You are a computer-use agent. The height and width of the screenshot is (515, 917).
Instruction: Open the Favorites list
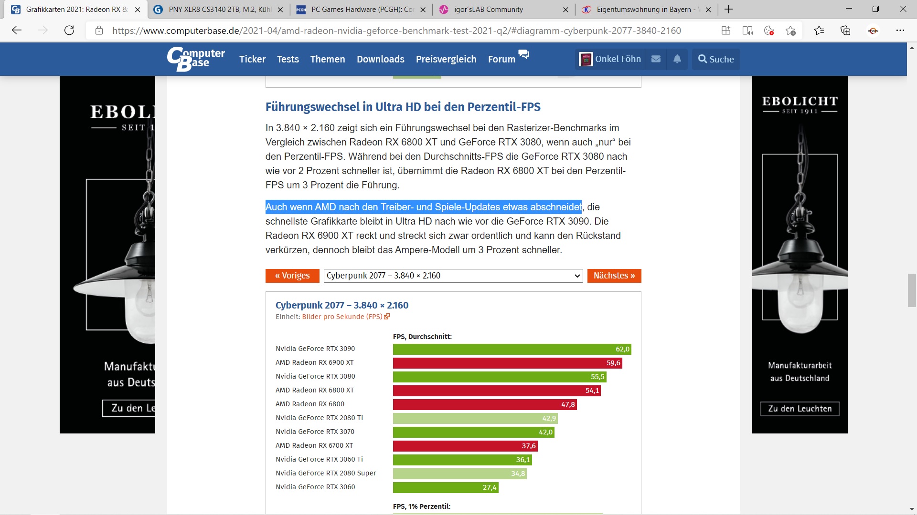click(819, 31)
